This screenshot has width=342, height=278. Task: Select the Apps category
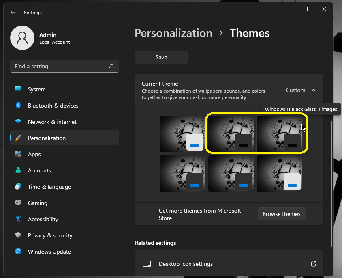pyautogui.click(x=64, y=154)
